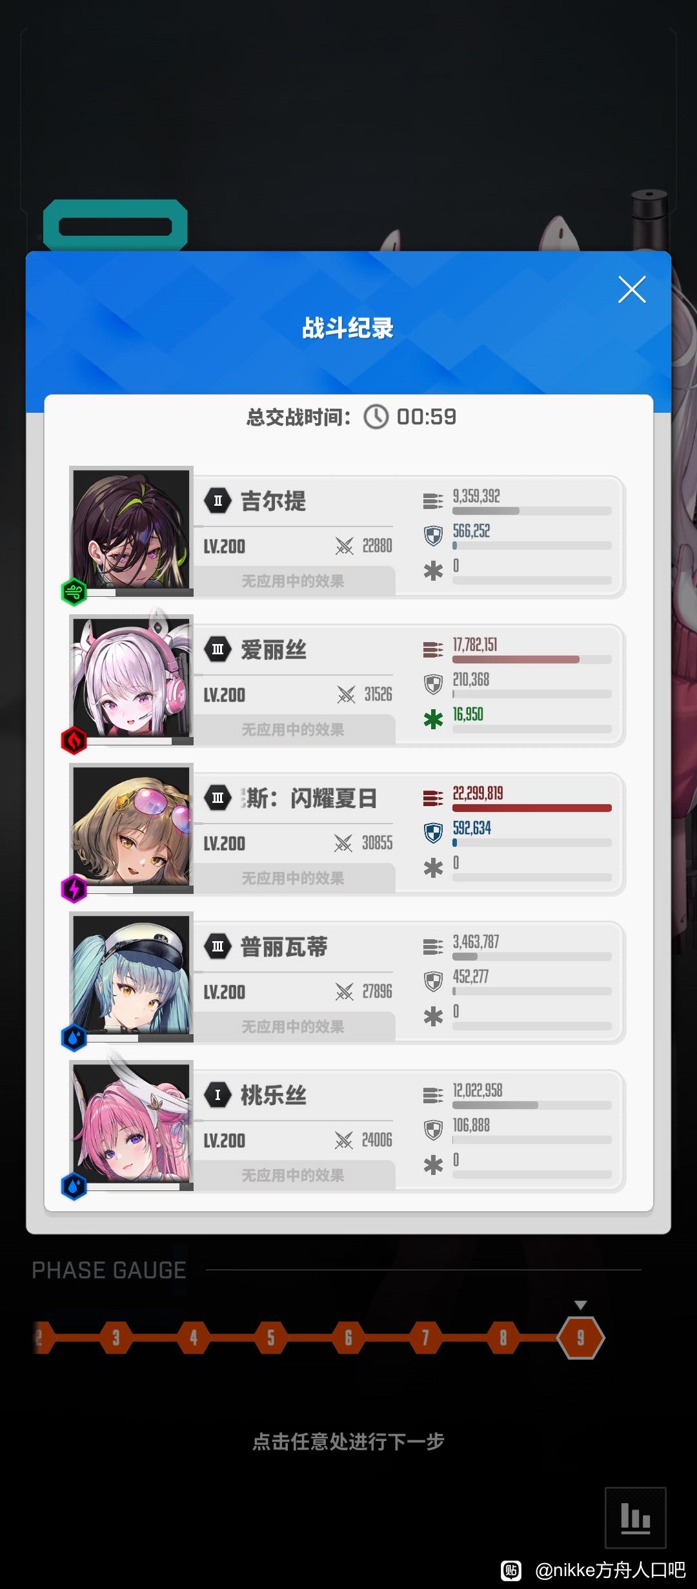The height and width of the screenshot is (1589, 697).
Task: Close the battle record dialog
Action: pyautogui.click(x=632, y=289)
